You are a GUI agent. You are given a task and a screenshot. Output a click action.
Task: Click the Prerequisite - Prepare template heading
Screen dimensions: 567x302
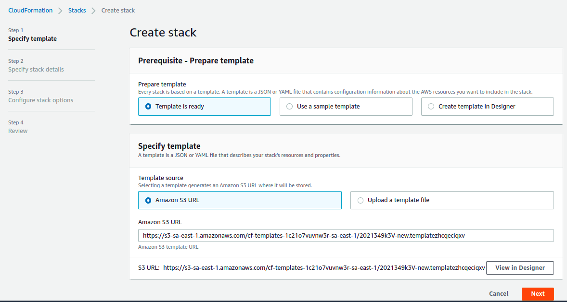pos(195,60)
